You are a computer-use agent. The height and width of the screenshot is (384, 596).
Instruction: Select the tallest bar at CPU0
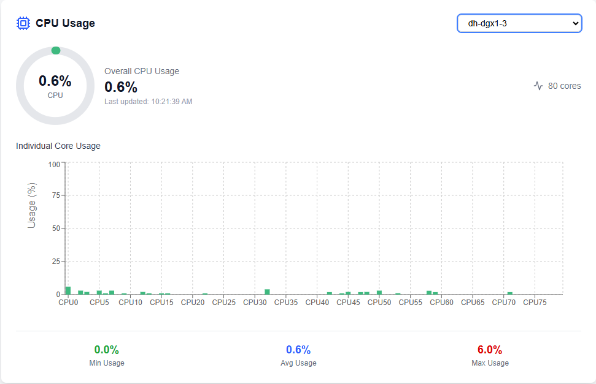click(68, 290)
